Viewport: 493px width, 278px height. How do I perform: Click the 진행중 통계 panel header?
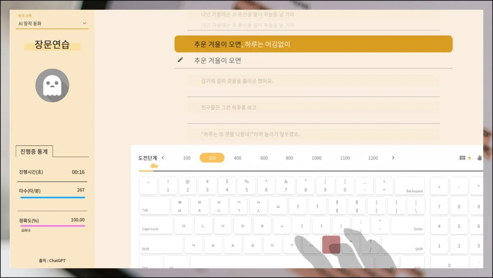point(34,151)
